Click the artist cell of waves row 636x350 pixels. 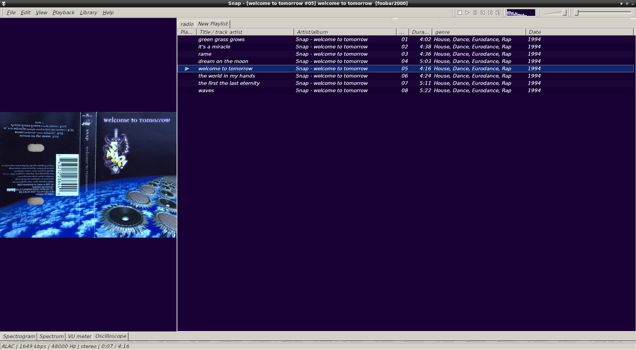coord(331,90)
